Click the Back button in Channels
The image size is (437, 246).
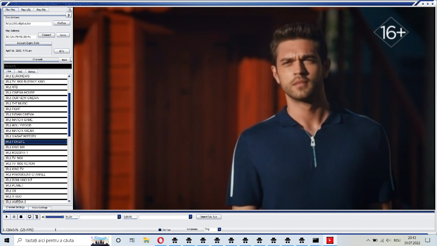(x=64, y=60)
